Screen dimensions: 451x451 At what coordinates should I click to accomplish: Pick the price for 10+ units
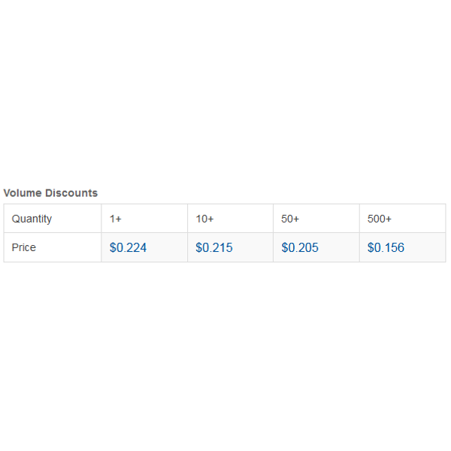pyautogui.click(x=214, y=247)
